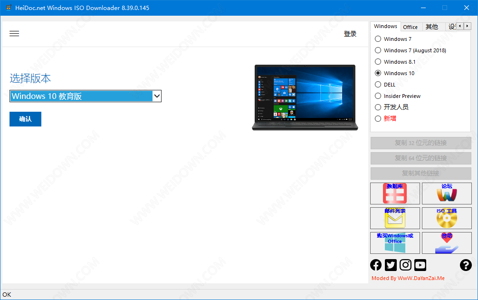Screen dimensions: 478x300
Task: Click the 登录 login link
Action: [x=350, y=34]
